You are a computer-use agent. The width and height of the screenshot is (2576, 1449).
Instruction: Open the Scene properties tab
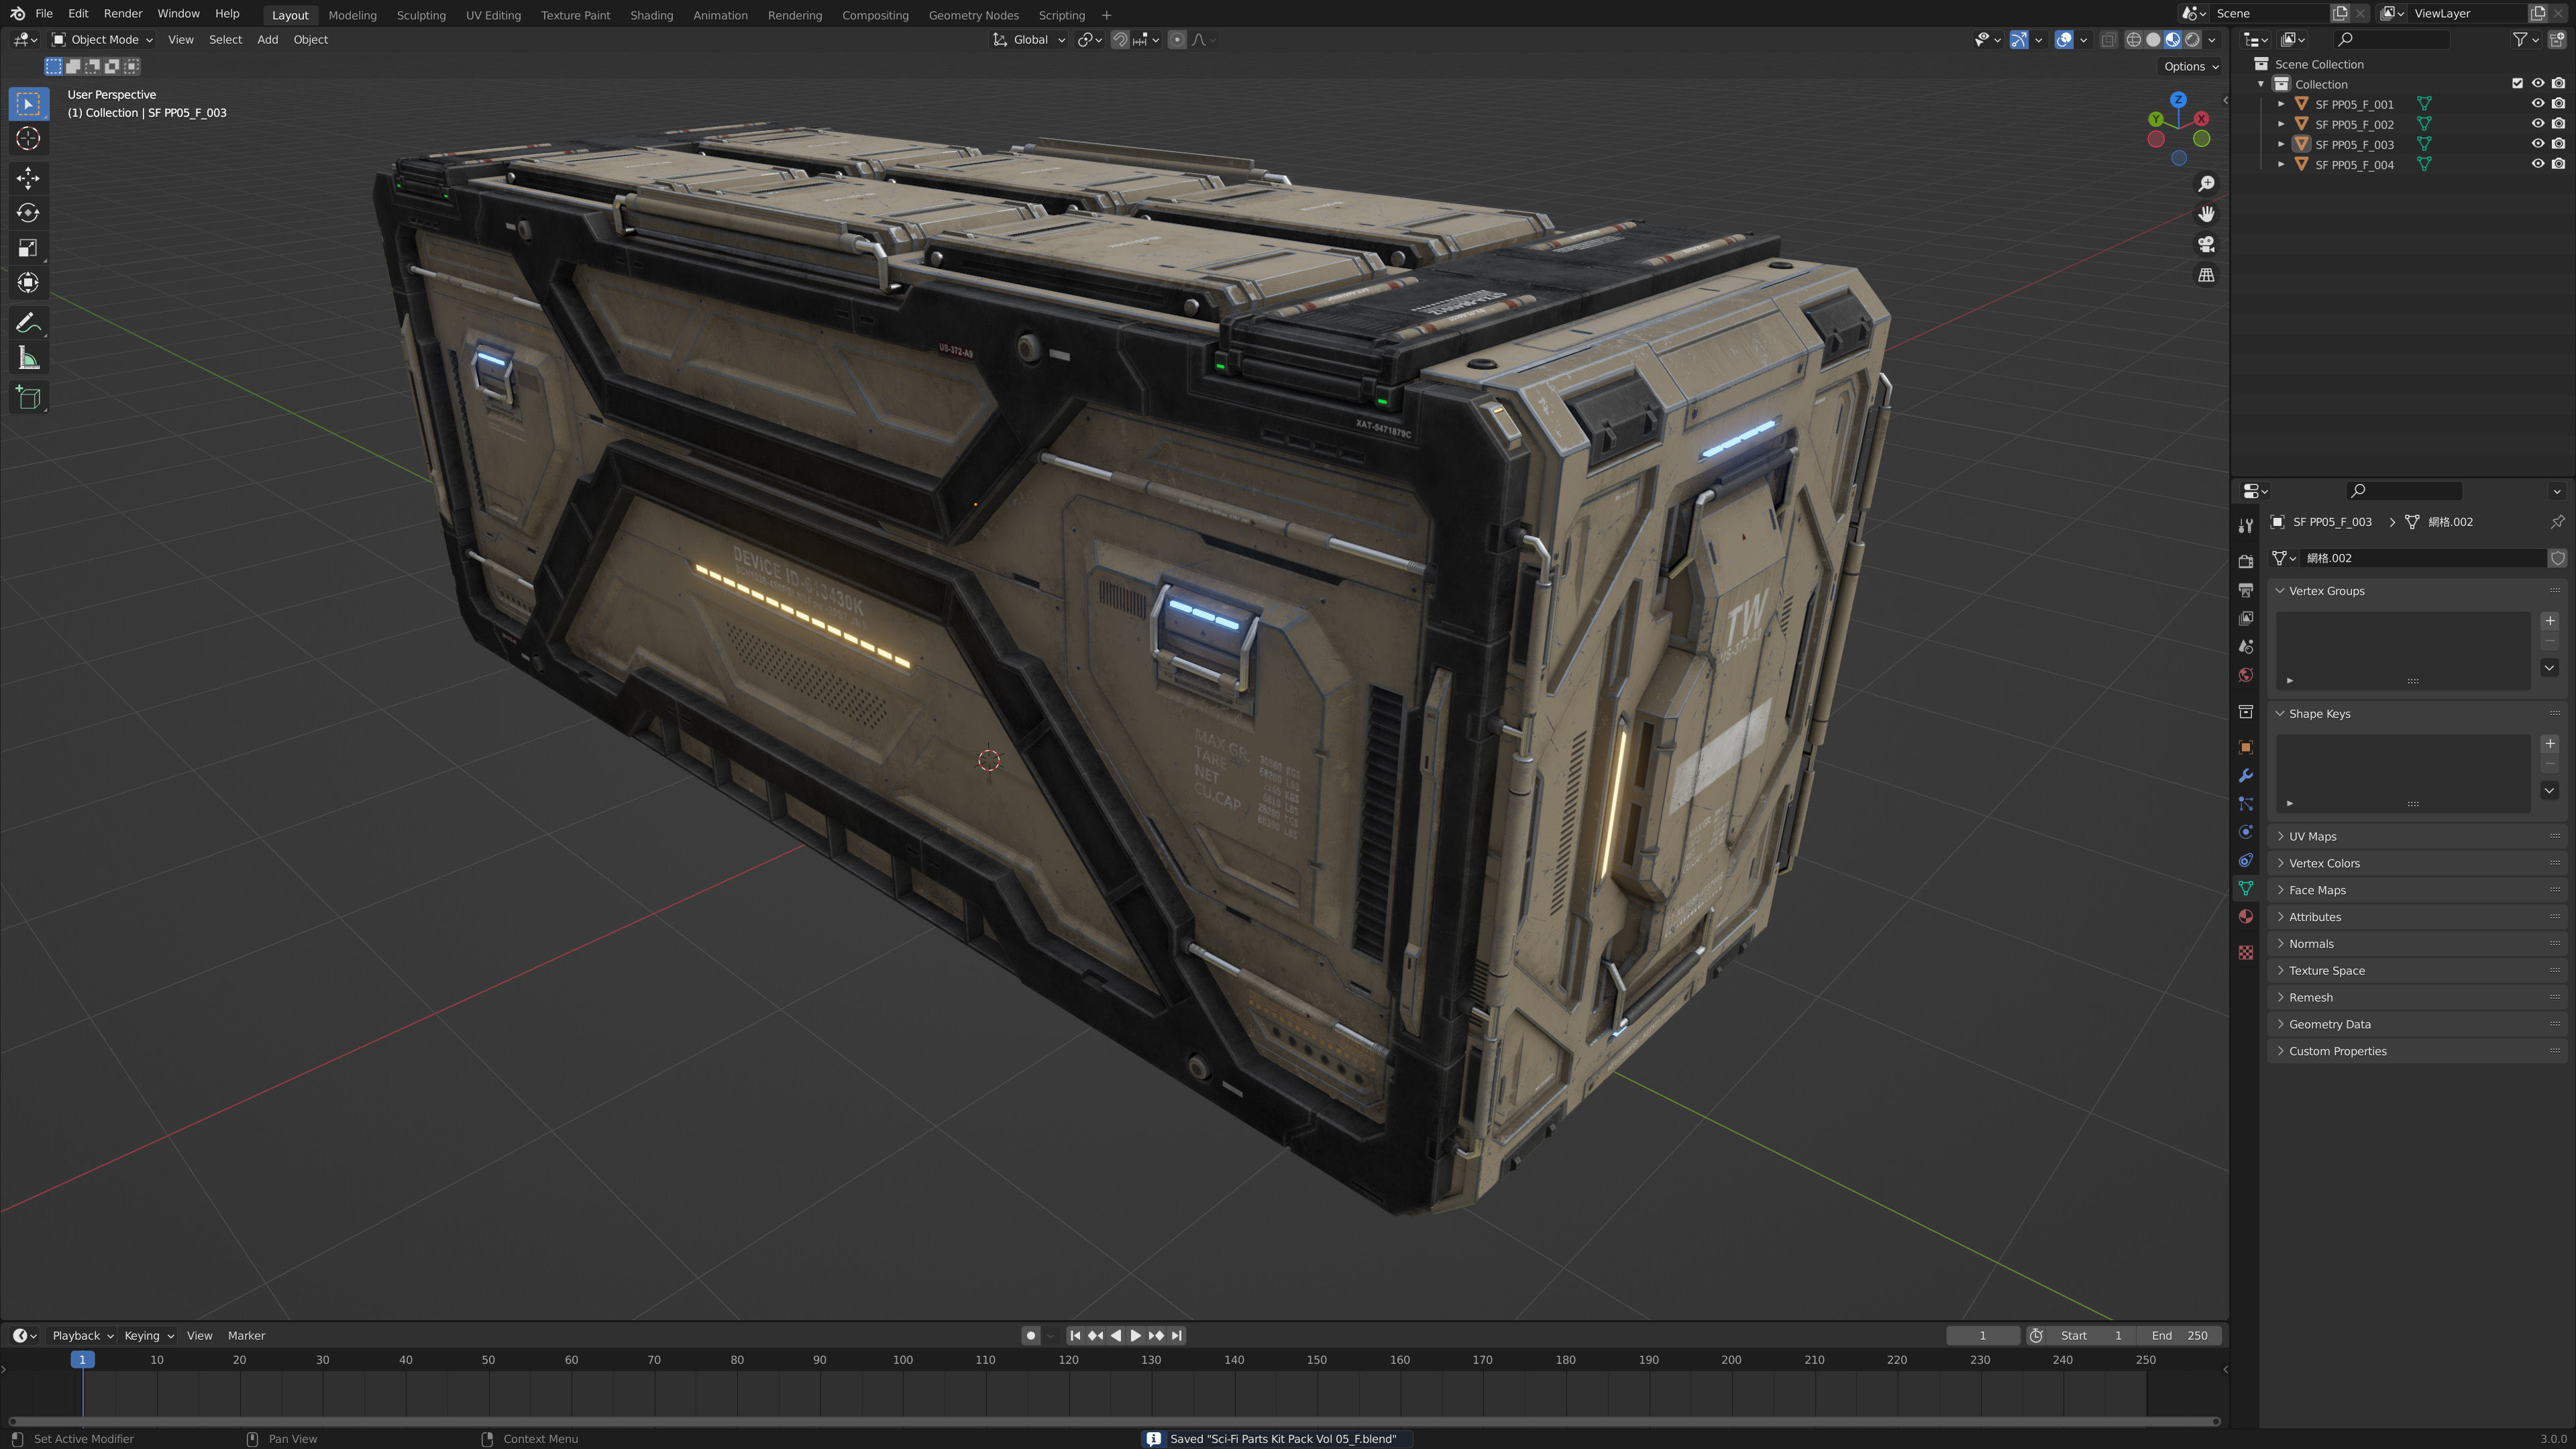[2246, 646]
